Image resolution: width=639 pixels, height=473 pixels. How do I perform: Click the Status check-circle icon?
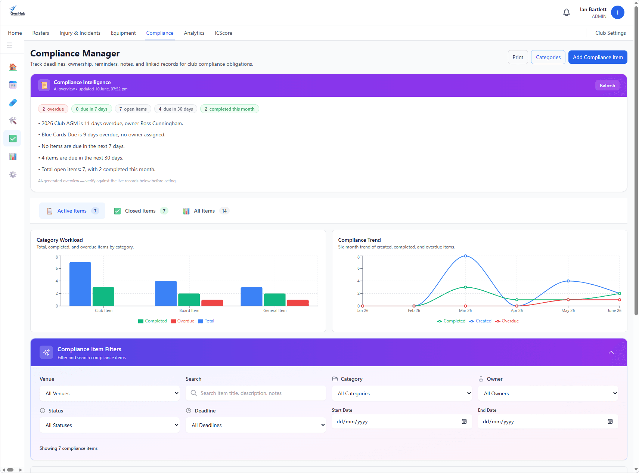(x=43, y=411)
